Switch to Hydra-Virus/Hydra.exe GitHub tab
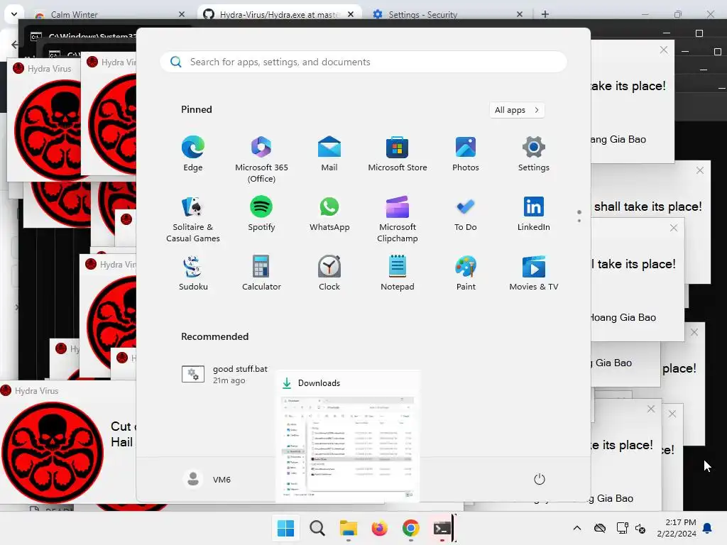Screen dimensions: 727x545 pos(280,14)
